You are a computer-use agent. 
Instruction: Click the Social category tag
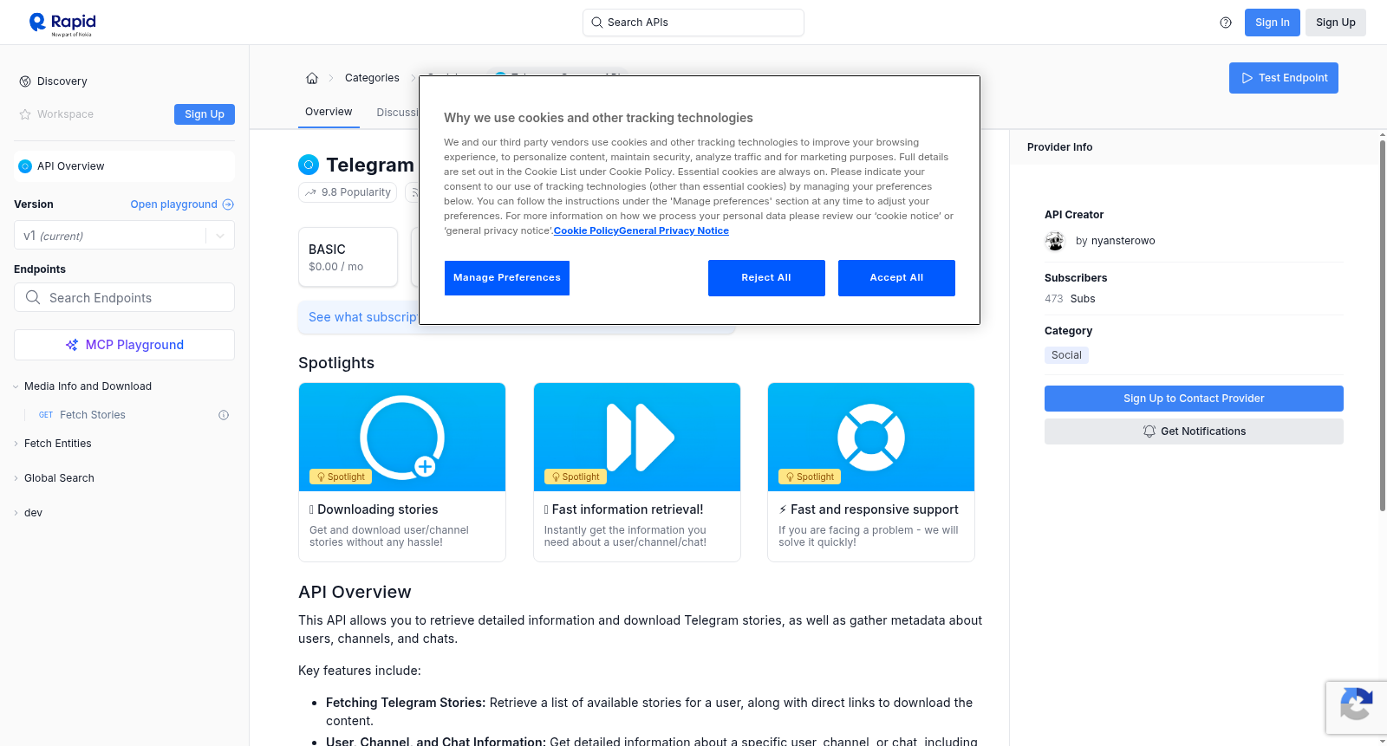click(x=1066, y=355)
